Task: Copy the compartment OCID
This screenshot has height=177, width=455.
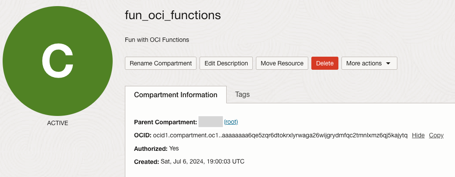Action: (x=436, y=135)
